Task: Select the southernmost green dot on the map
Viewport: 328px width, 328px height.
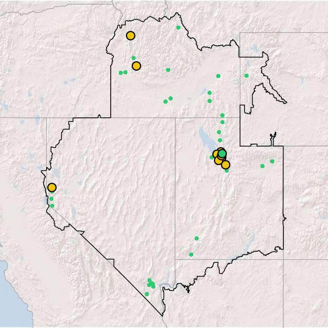Action: 147,294
